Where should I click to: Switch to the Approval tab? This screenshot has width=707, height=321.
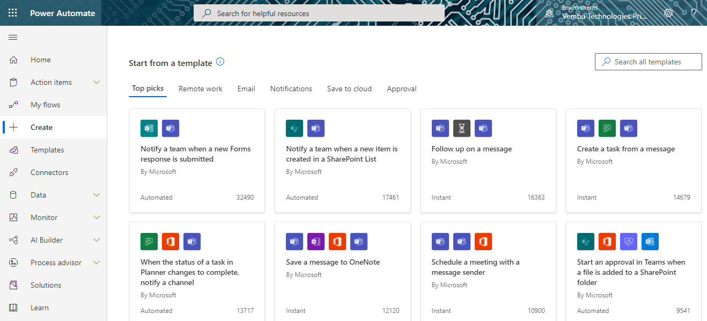click(402, 89)
